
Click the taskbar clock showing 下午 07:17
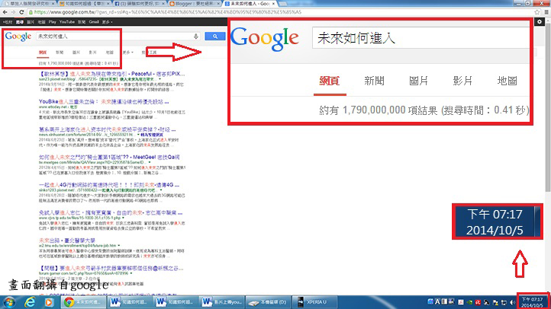click(532, 302)
